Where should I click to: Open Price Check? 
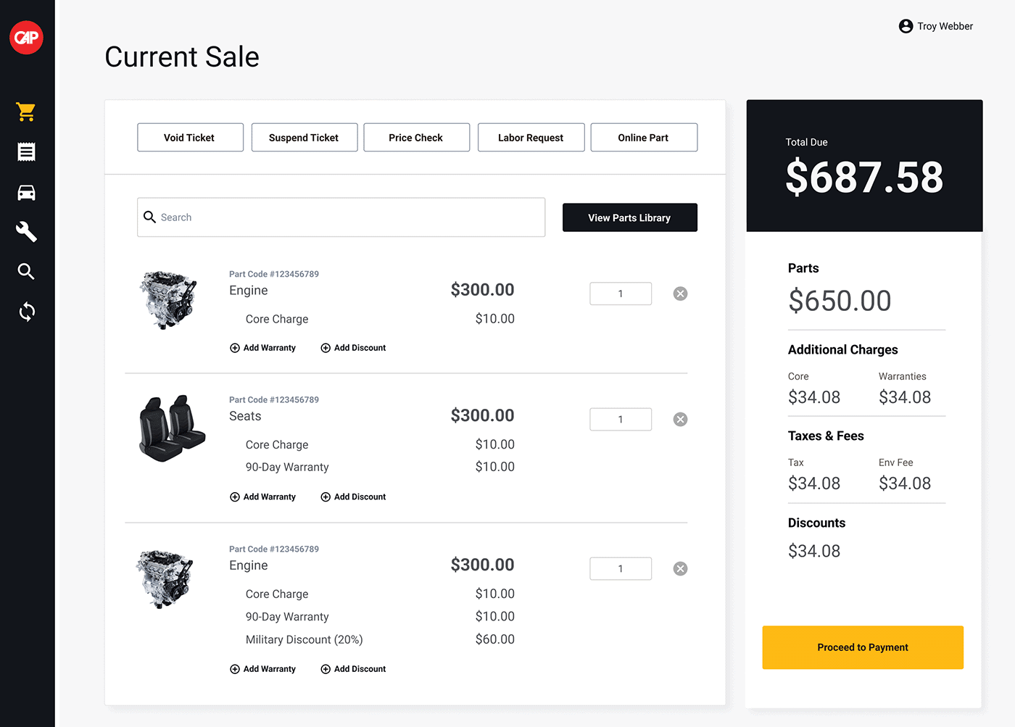coord(416,137)
